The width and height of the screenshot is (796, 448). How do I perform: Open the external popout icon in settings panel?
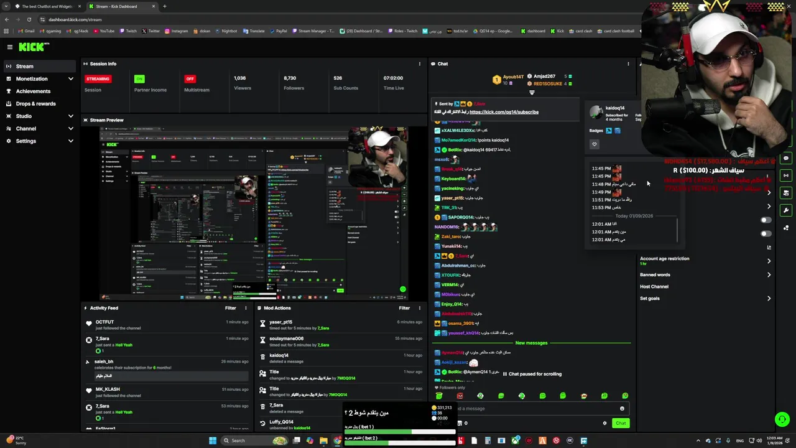(769, 248)
